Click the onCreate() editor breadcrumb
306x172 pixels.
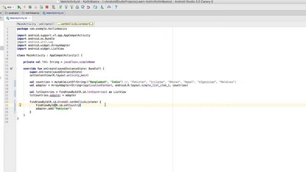point(47,24)
